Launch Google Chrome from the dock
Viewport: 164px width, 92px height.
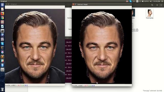tap(2, 18)
